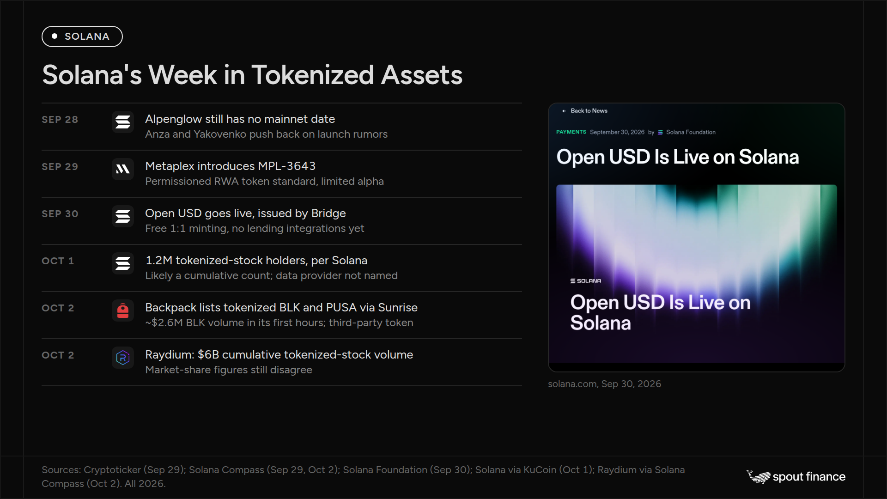887x499 pixels.
Task: Click Alpenglow still has no mainnet date
Action: pyautogui.click(x=240, y=119)
